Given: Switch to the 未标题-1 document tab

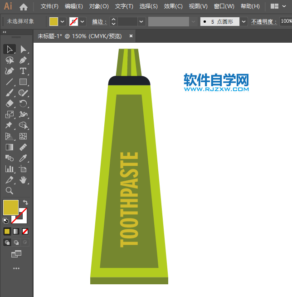Looking at the screenshot, I should (x=80, y=36).
